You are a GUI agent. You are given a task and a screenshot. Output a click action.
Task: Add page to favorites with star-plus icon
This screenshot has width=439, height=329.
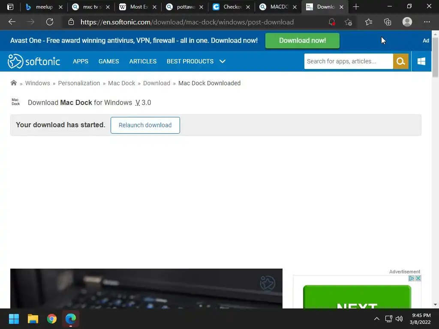click(348, 22)
